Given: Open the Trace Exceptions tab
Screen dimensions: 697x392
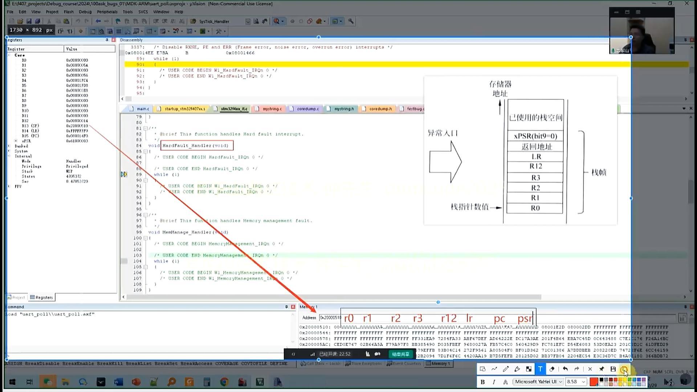Looking at the screenshot, I should click(363, 363).
